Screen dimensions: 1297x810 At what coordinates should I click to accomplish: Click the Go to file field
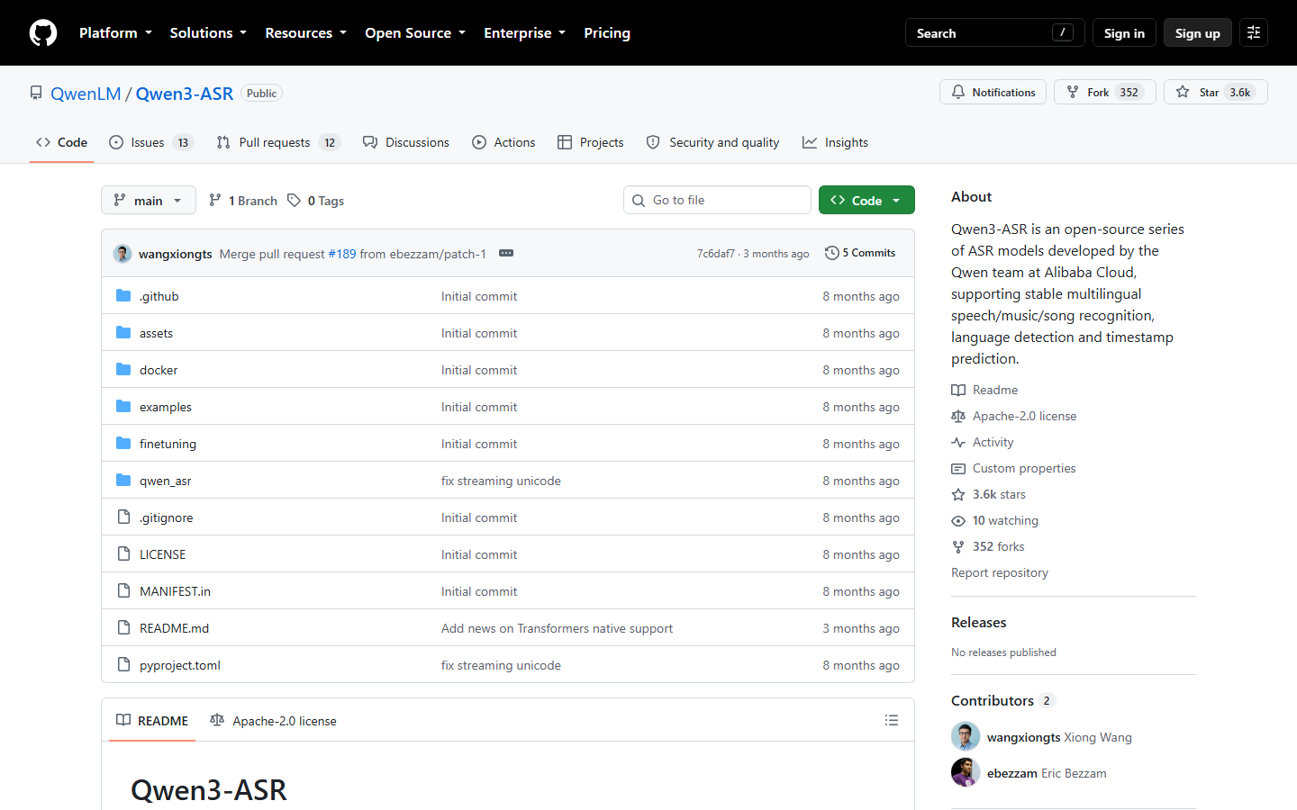pyautogui.click(x=717, y=200)
